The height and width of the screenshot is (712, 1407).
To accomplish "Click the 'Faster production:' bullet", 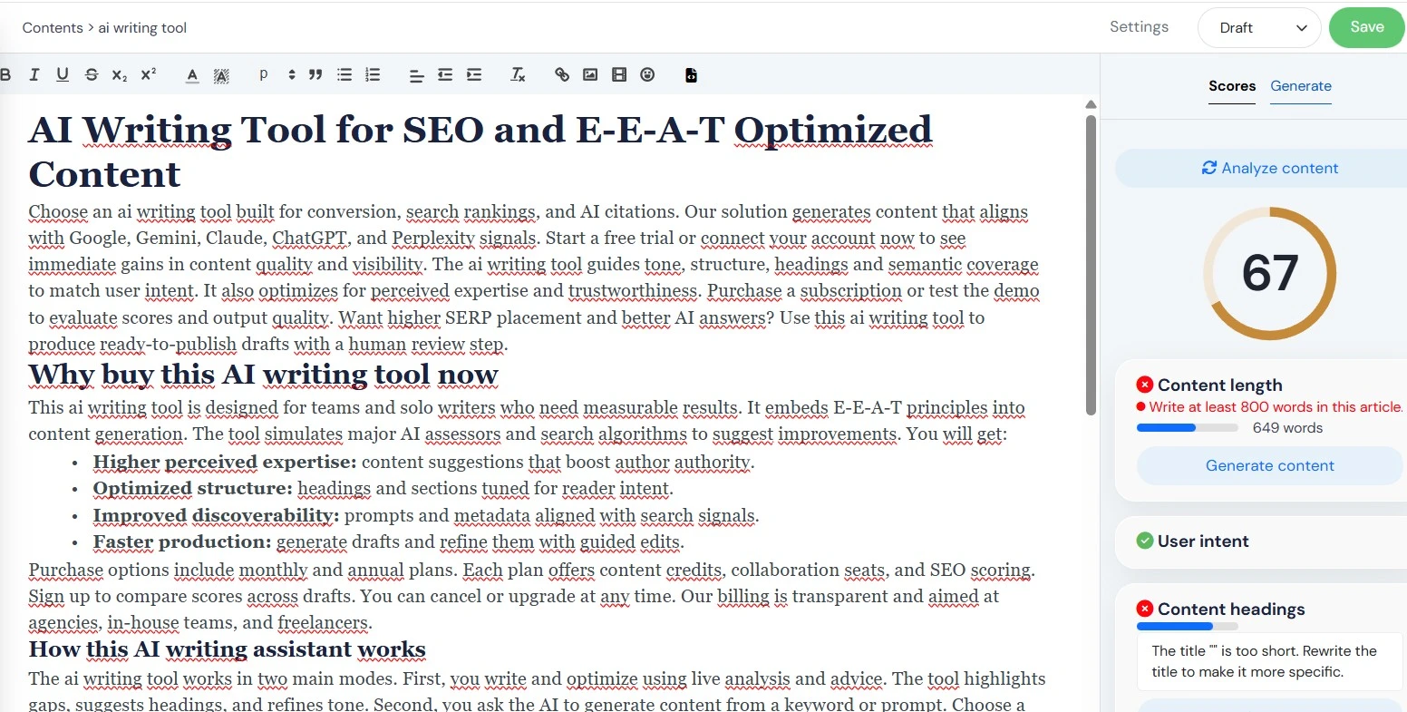I will click(182, 541).
